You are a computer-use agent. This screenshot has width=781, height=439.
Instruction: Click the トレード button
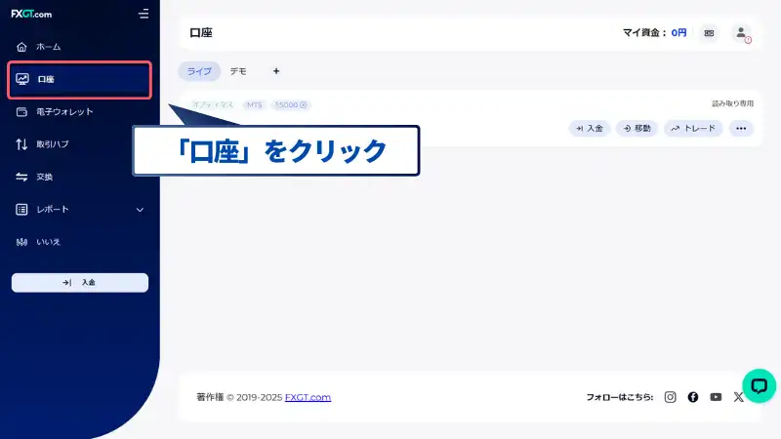click(693, 129)
